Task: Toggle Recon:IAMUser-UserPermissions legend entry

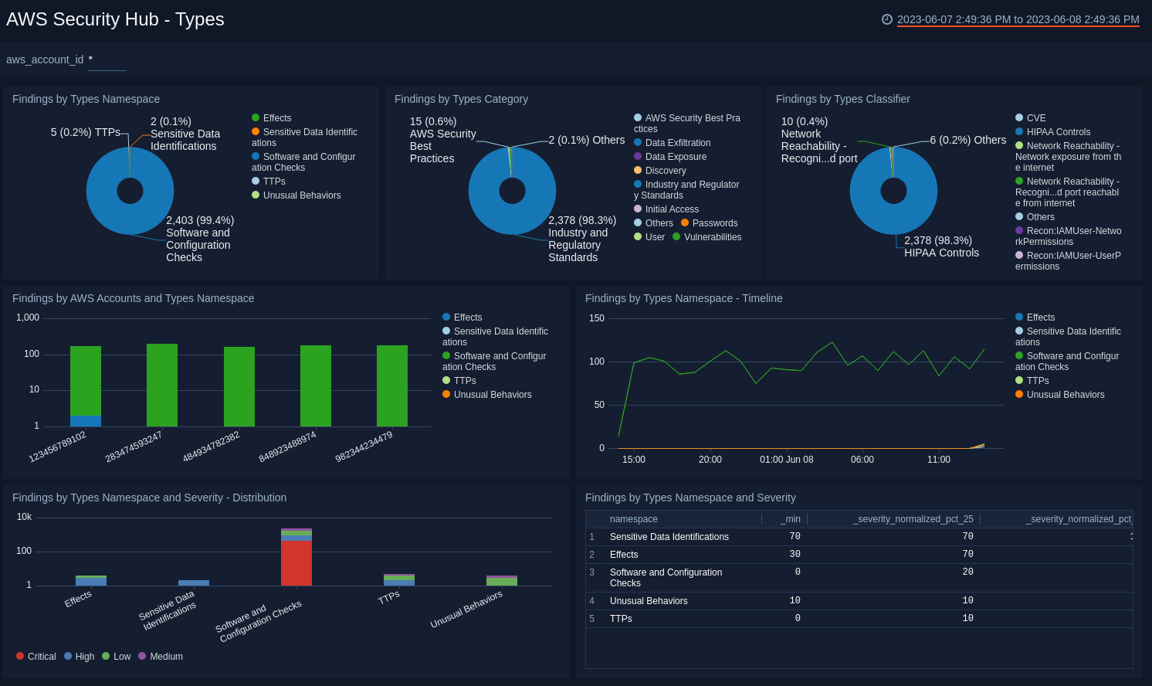Action: [1069, 261]
